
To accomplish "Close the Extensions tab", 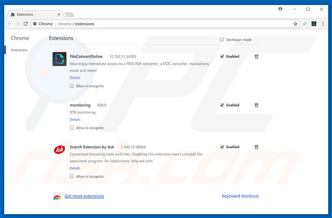I will [x=59, y=14].
